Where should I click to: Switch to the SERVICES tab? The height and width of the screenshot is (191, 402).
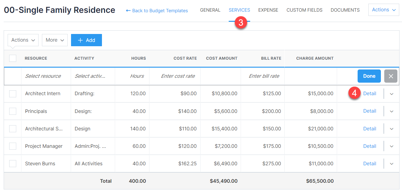click(x=239, y=10)
